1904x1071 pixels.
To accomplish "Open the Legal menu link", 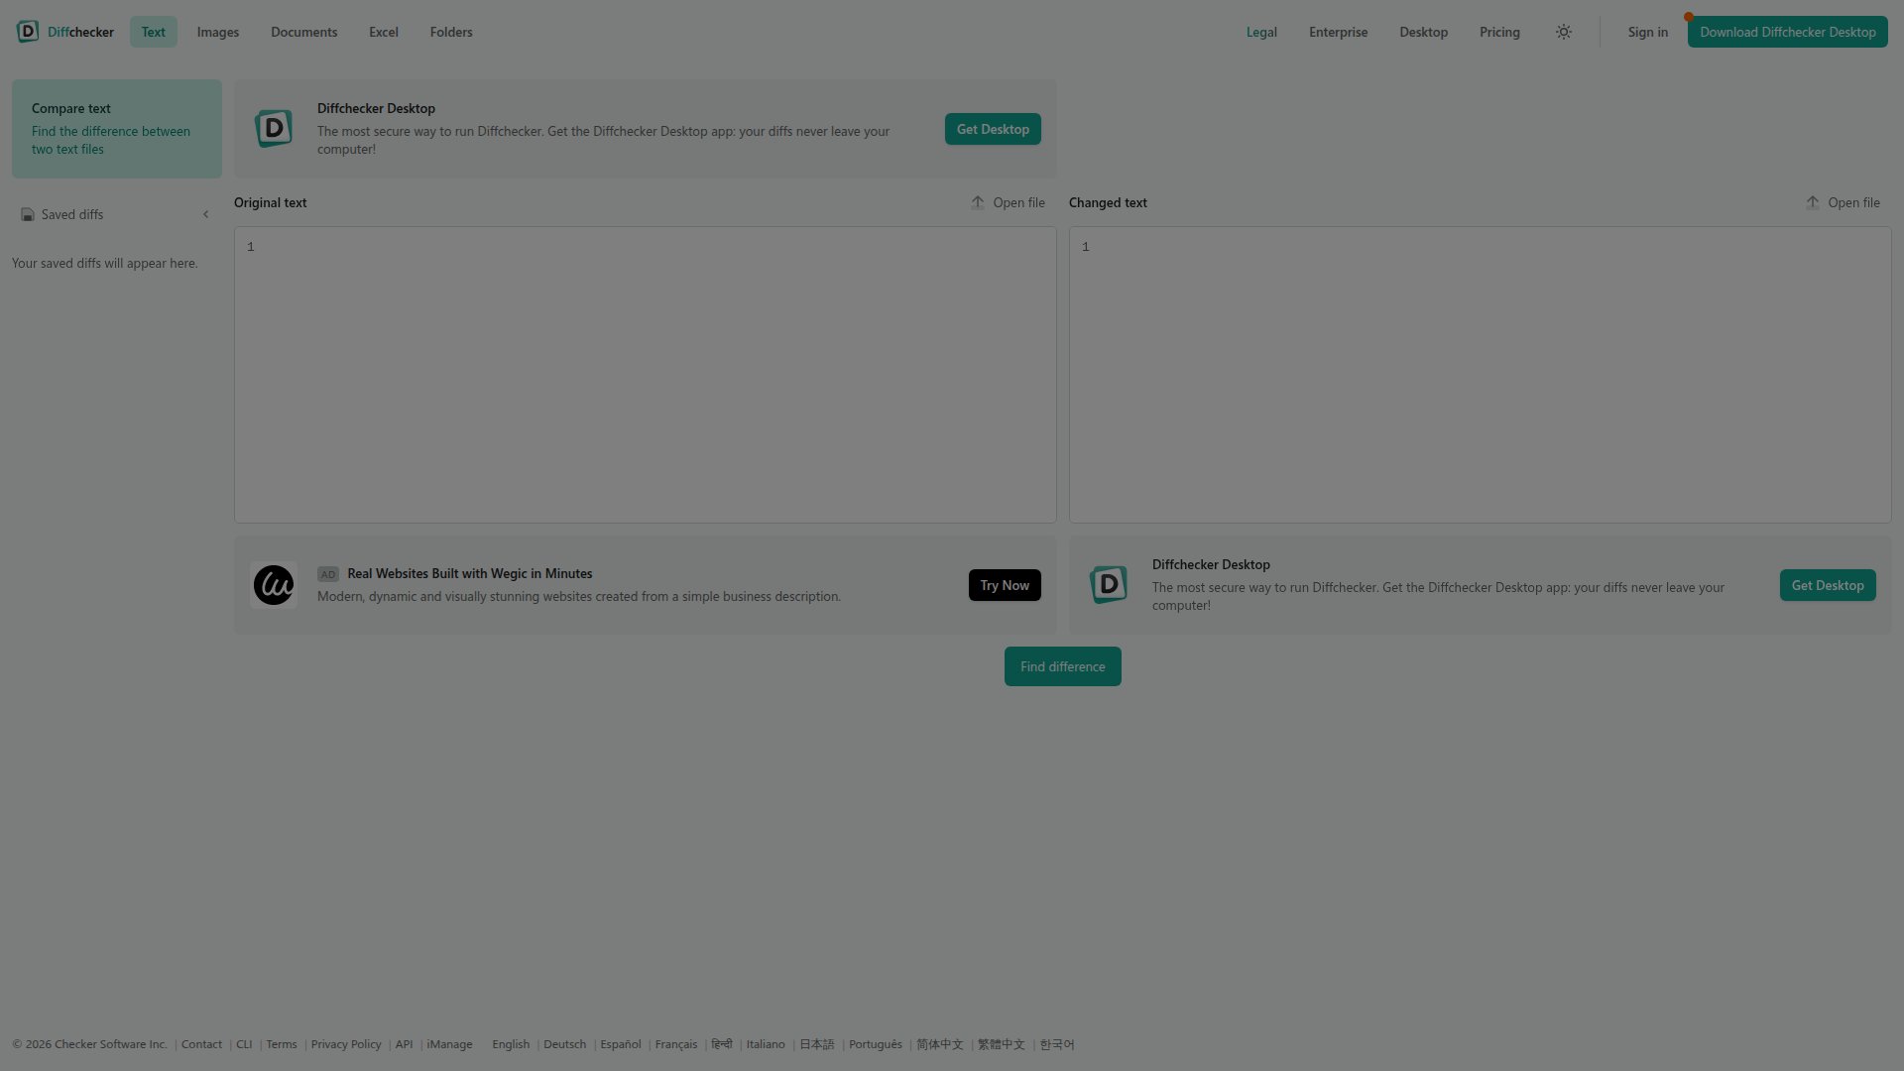I will 1261,32.
